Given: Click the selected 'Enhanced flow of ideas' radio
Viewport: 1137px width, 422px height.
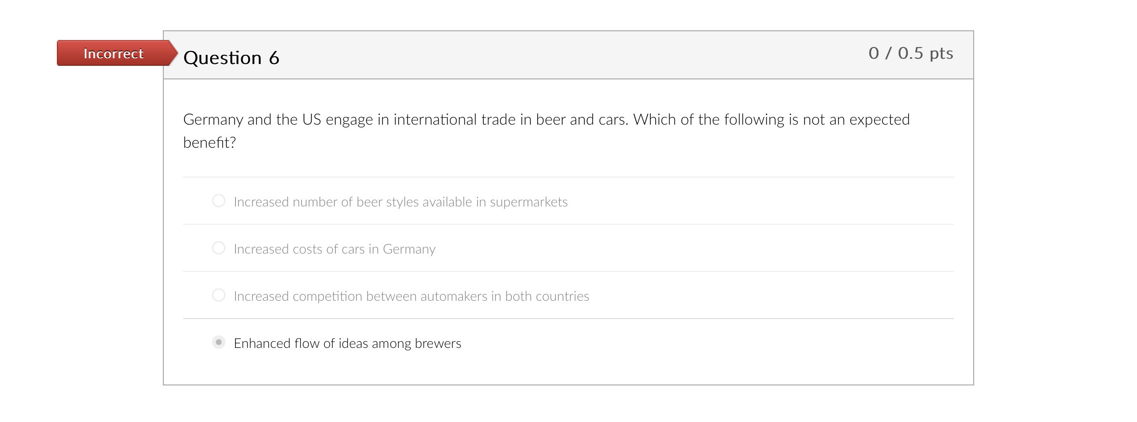Looking at the screenshot, I should [x=219, y=342].
